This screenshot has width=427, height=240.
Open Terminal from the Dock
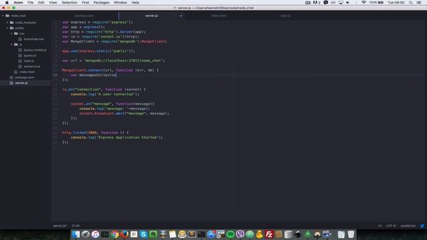(x=201, y=234)
